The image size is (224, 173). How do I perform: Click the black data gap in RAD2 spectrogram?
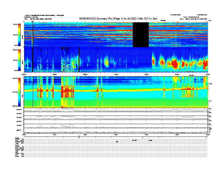(141, 35)
